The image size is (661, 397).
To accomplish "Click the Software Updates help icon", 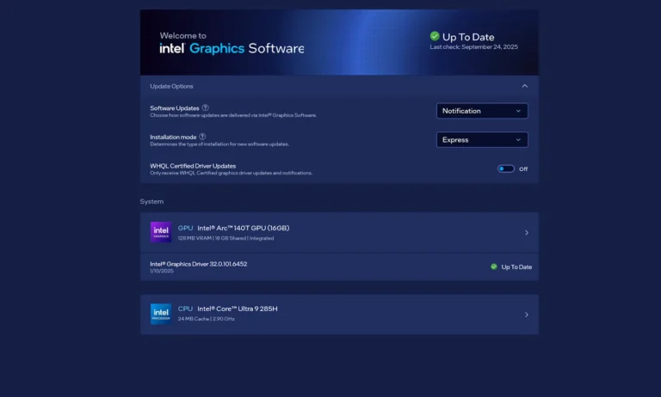I will (206, 107).
